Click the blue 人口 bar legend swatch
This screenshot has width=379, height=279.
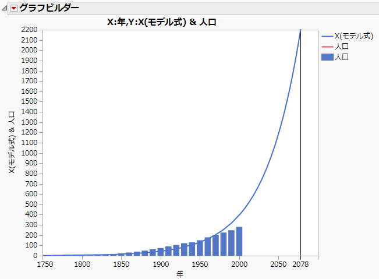[x=327, y=57]
